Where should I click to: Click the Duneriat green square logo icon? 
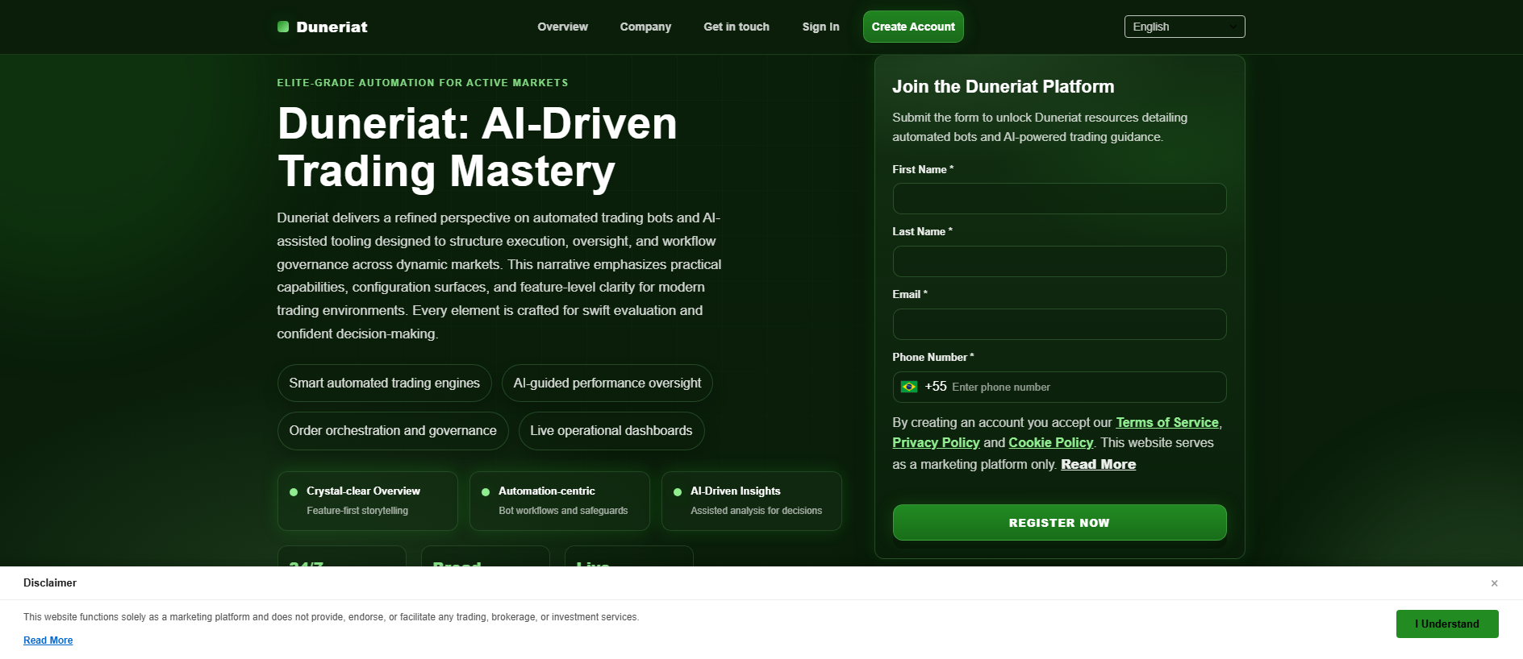[283, 27]
